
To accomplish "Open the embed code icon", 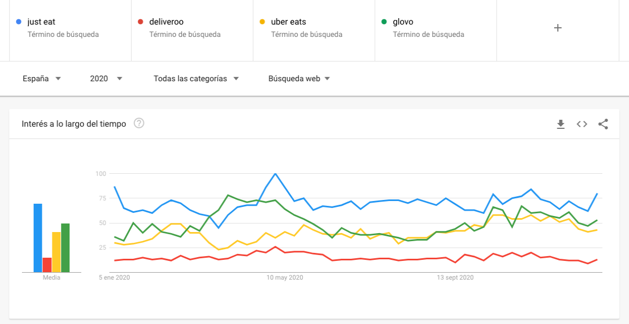I will (x=582, y=124).
